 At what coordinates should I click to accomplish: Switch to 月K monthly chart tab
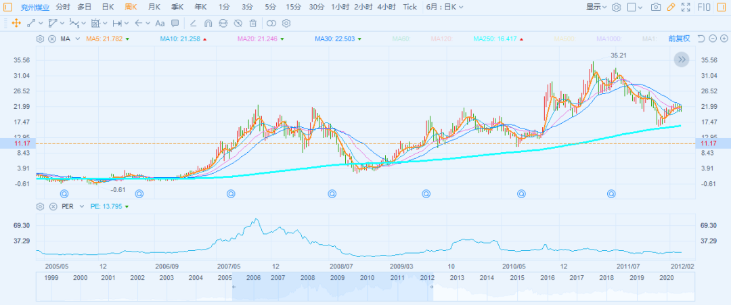click(x=154, y=7)
